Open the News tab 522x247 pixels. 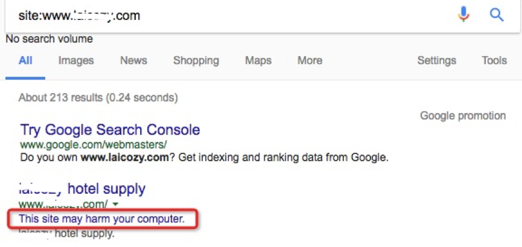133,60
